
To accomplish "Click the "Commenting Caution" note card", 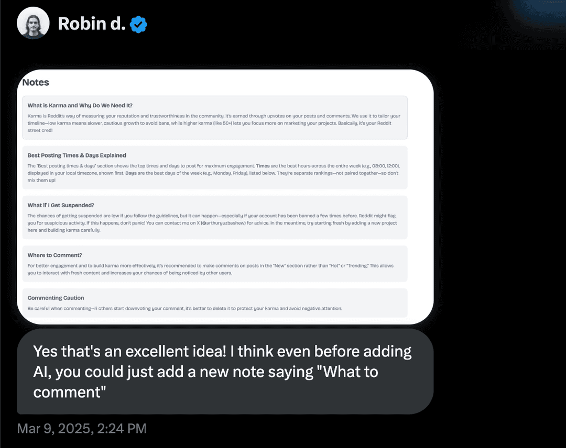I will 214,303.
